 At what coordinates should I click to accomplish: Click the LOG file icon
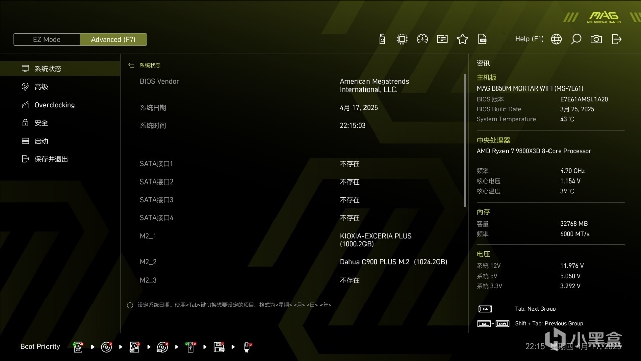(482, 39)
